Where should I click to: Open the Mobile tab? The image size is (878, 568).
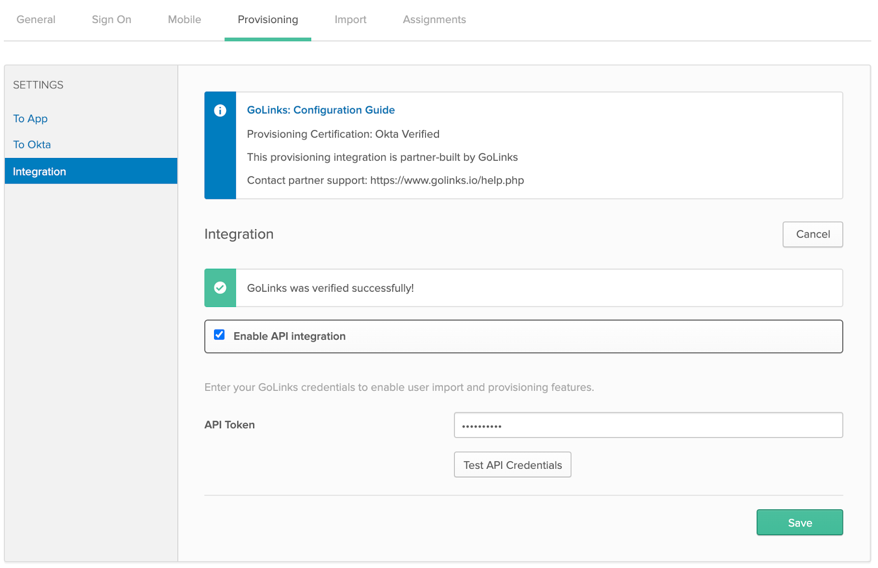tap(184, 19)
